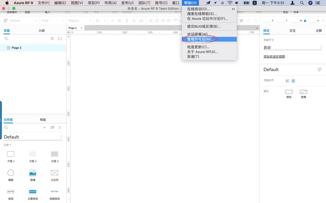Open the Default library selector dropdown
This screenshot has height=203, width=326.
(33, 137)
